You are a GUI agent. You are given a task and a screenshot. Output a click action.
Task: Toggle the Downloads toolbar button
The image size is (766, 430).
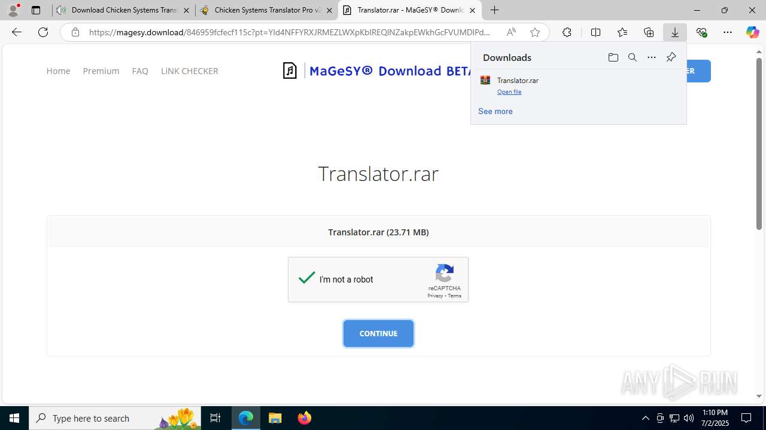675,32
